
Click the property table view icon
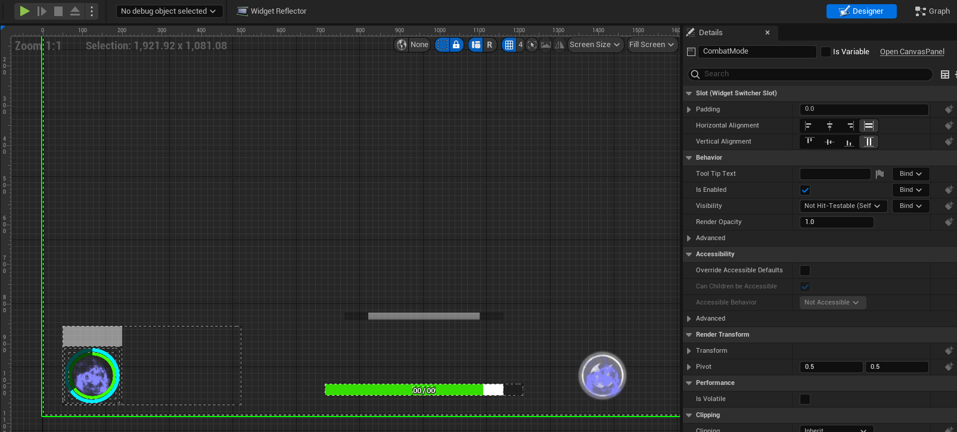[944, 74]
